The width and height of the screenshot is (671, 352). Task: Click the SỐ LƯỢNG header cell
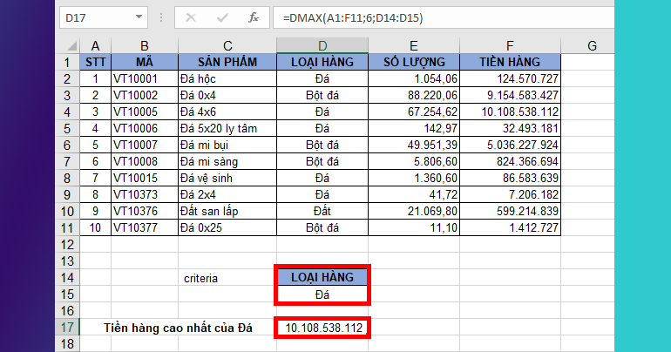pos(414,62)
